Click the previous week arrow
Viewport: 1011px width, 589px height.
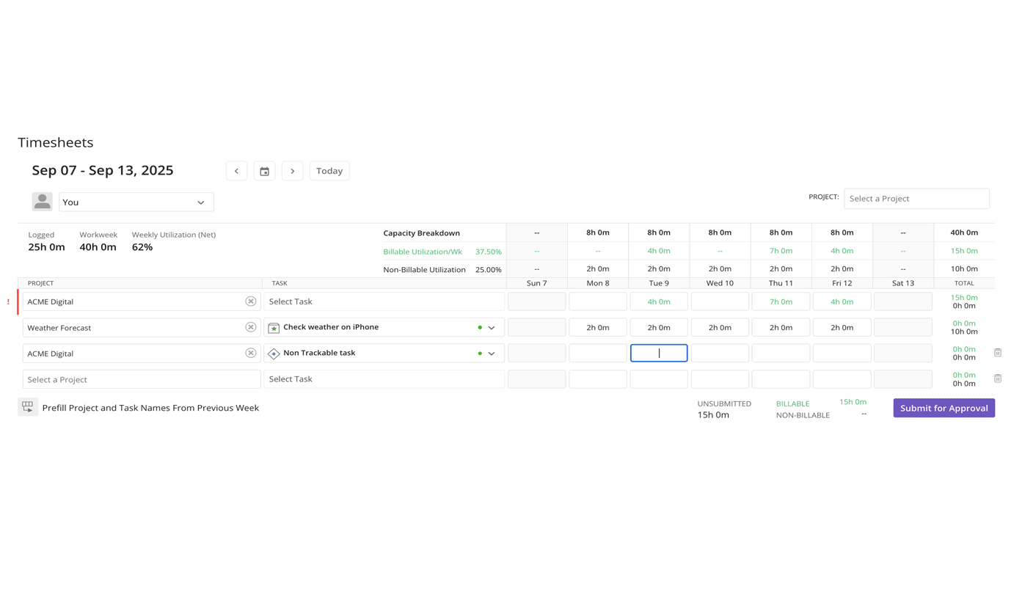[x=236, y=171]
